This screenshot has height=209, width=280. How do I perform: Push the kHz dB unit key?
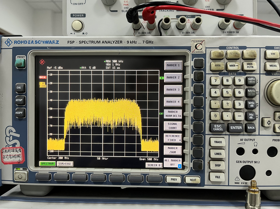coord(251,104)
